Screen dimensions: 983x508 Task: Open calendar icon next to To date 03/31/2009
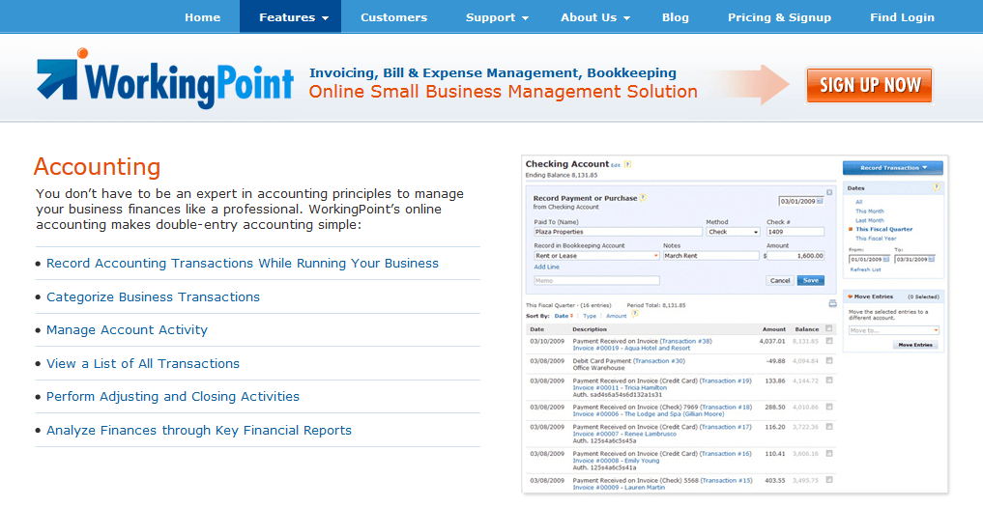tap(932, 260)
